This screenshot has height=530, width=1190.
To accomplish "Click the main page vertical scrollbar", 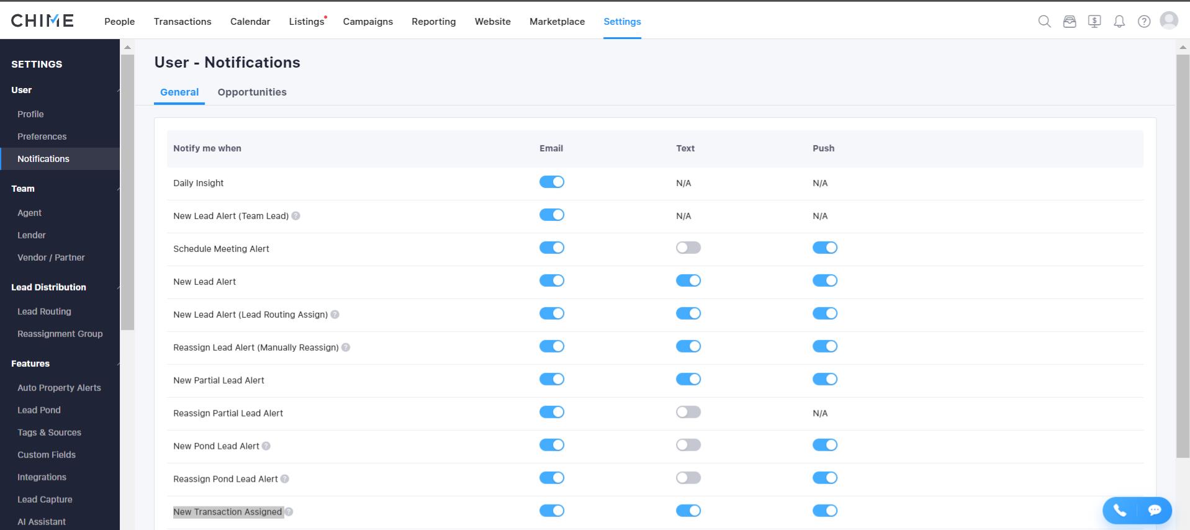I will click(x=1183, y=256).
